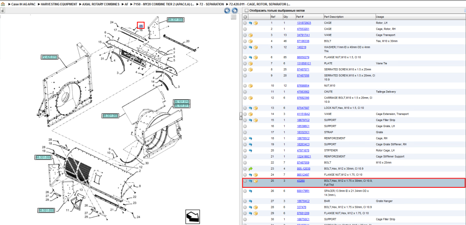Open the 72.420.010 callout link in diagram
466x225 pixels.
pos(49,57)
